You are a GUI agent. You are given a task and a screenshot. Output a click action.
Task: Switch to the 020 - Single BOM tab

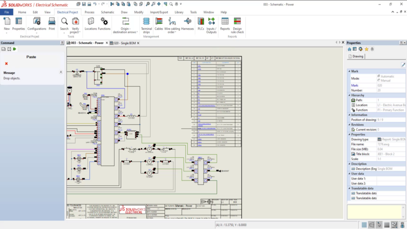pyautogui.click(x=123, y=43)
